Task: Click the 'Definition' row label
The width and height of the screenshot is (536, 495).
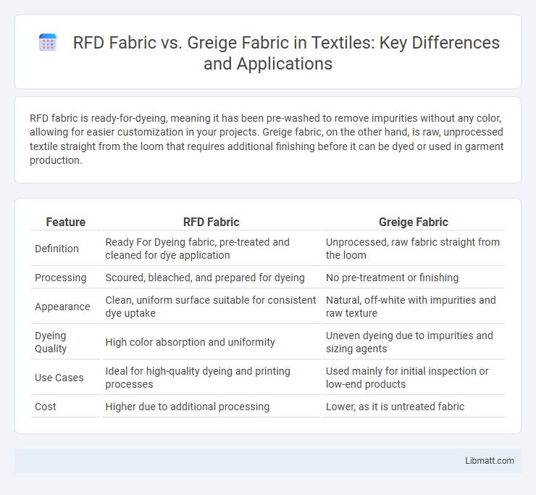Action: [x=56, y=249]
